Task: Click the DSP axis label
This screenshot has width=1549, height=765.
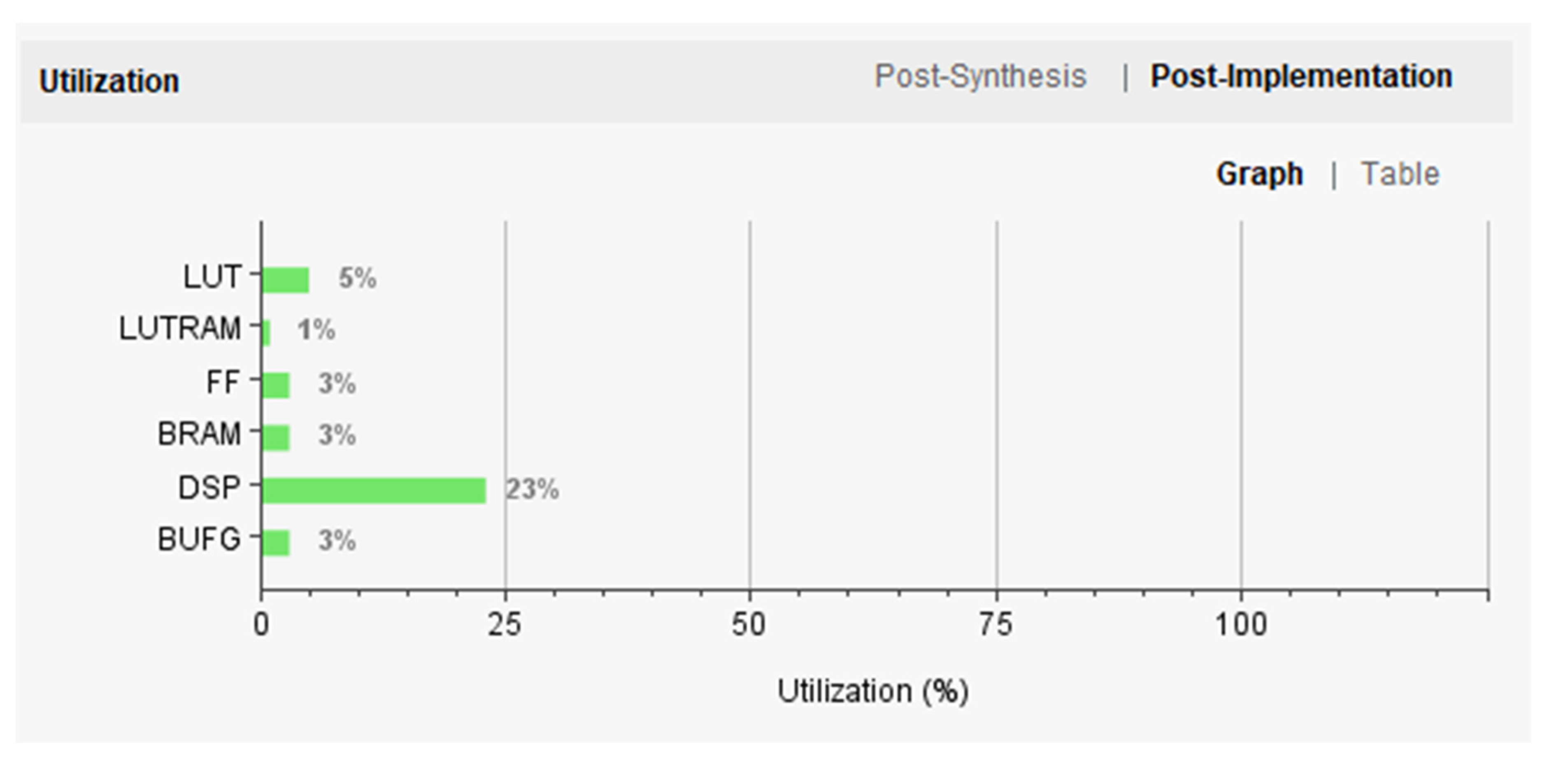Action: [209, 488]
